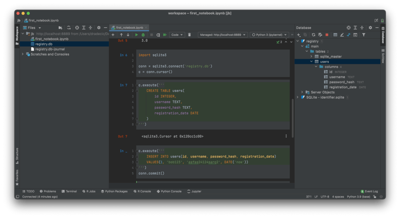The width and height of the screenshot is (400, 218).
Task: Delete the selected cell
Action: pyautogui.click(x=189, y=34)
